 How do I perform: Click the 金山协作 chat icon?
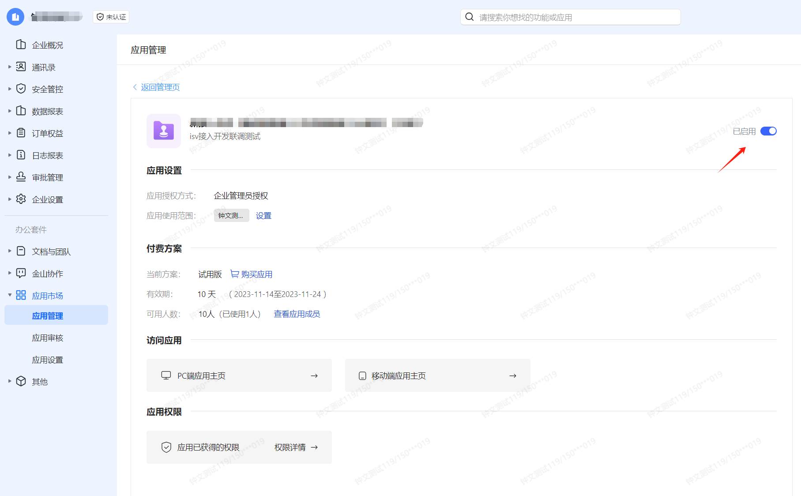pyautogui.click(x=21, y=273)
